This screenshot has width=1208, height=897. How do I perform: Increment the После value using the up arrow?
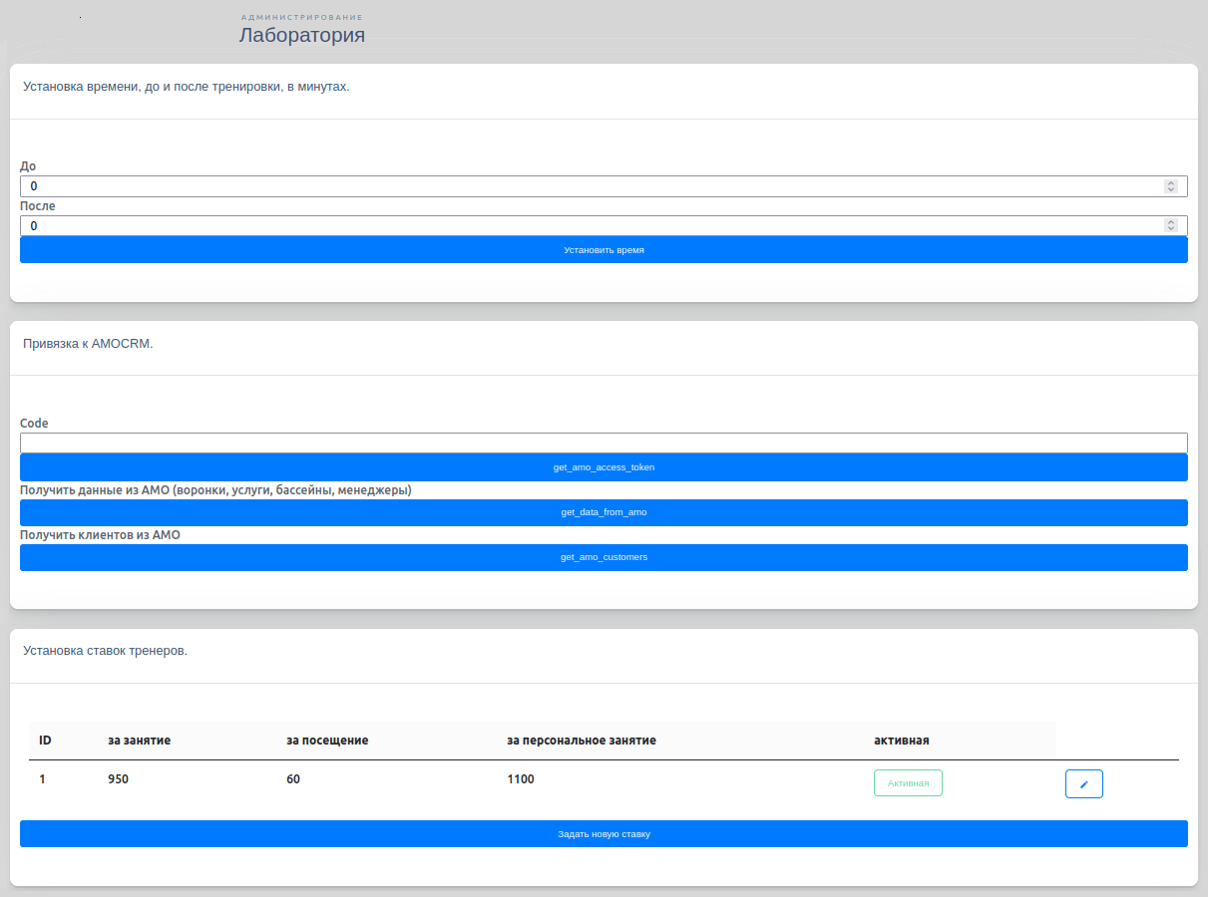1171,223
